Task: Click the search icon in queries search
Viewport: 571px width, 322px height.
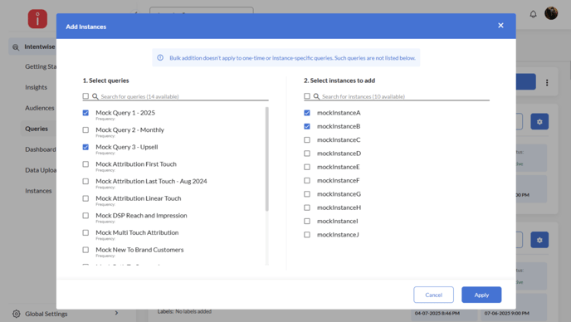Action: 95,96
